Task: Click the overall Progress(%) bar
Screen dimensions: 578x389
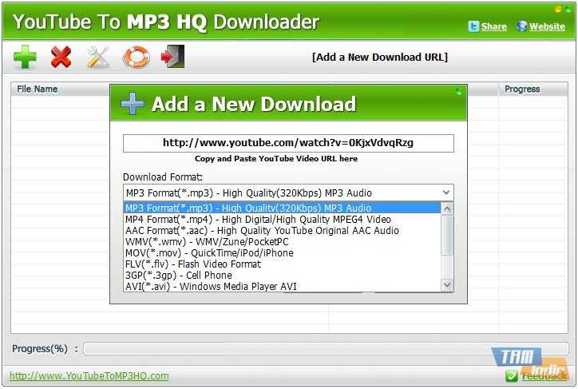Action: [326, 348]
